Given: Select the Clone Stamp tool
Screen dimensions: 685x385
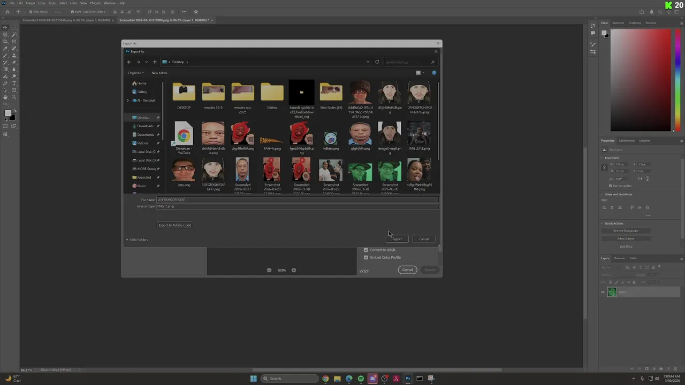Looking at the screenshot, I should coord(14,56).
